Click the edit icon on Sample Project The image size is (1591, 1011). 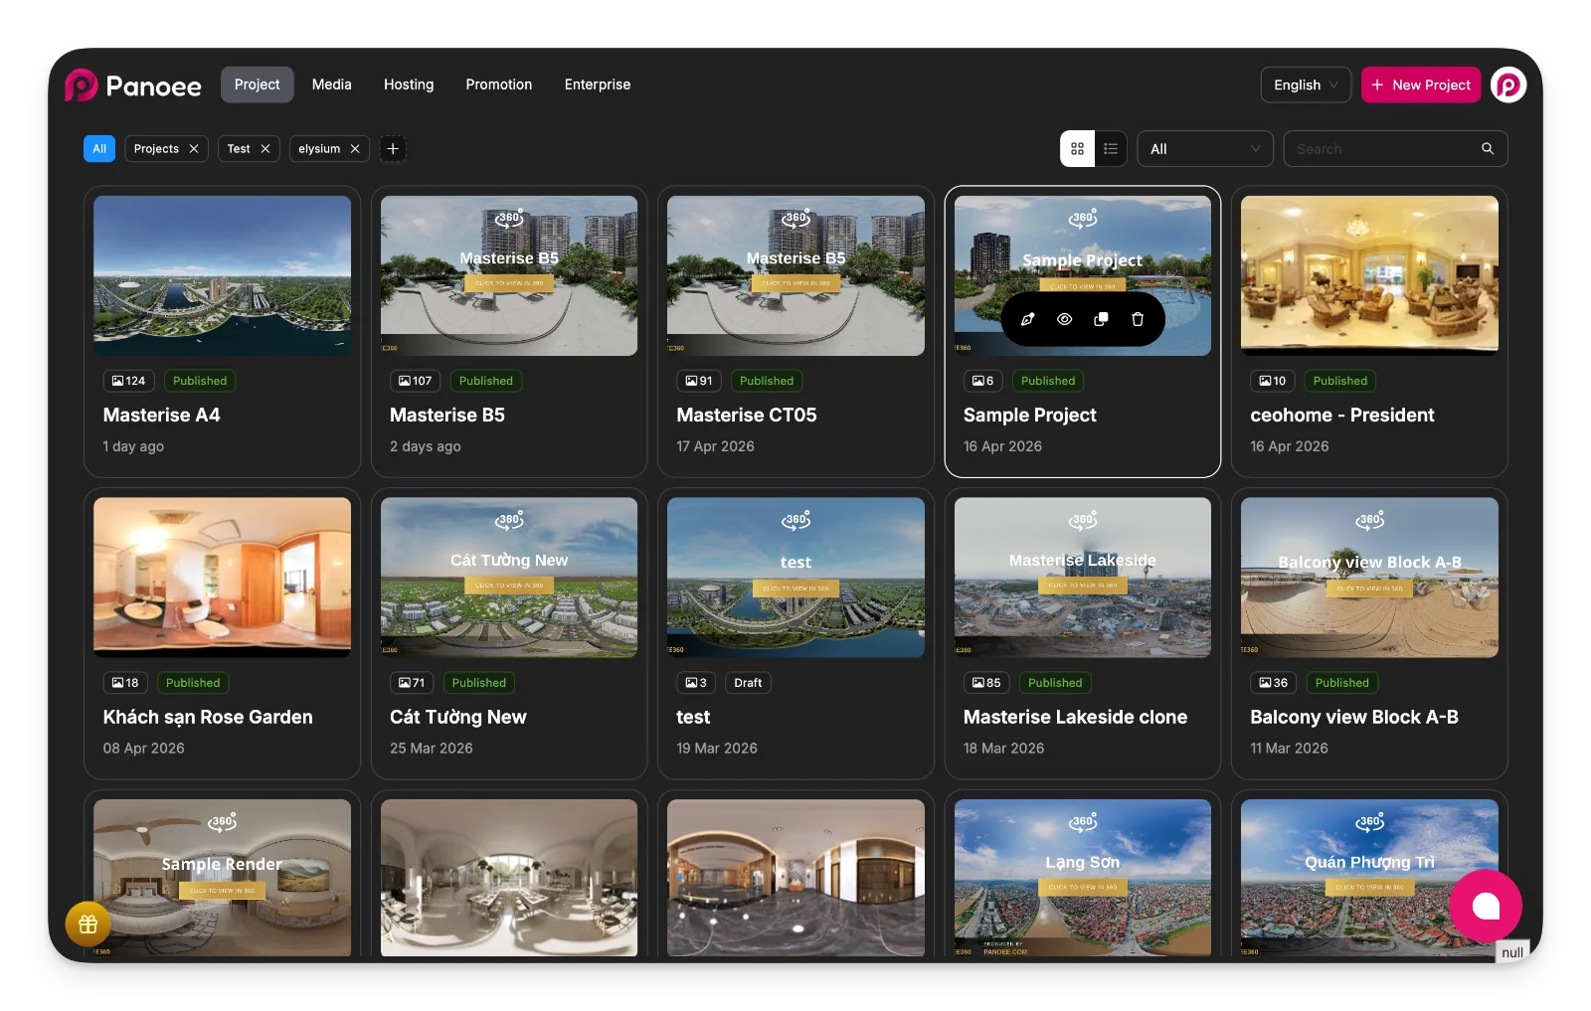(x=1027, y=319)
